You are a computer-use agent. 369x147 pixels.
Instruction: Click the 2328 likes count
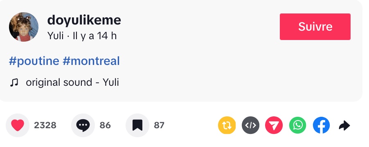click(x=45, y=125)
